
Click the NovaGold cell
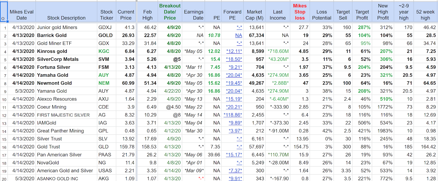pyautogui.click(x=66, y=162)
